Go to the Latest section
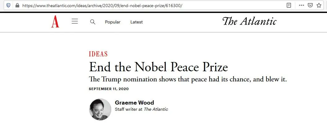The image size is (327, 124). (x=137, y=22)
